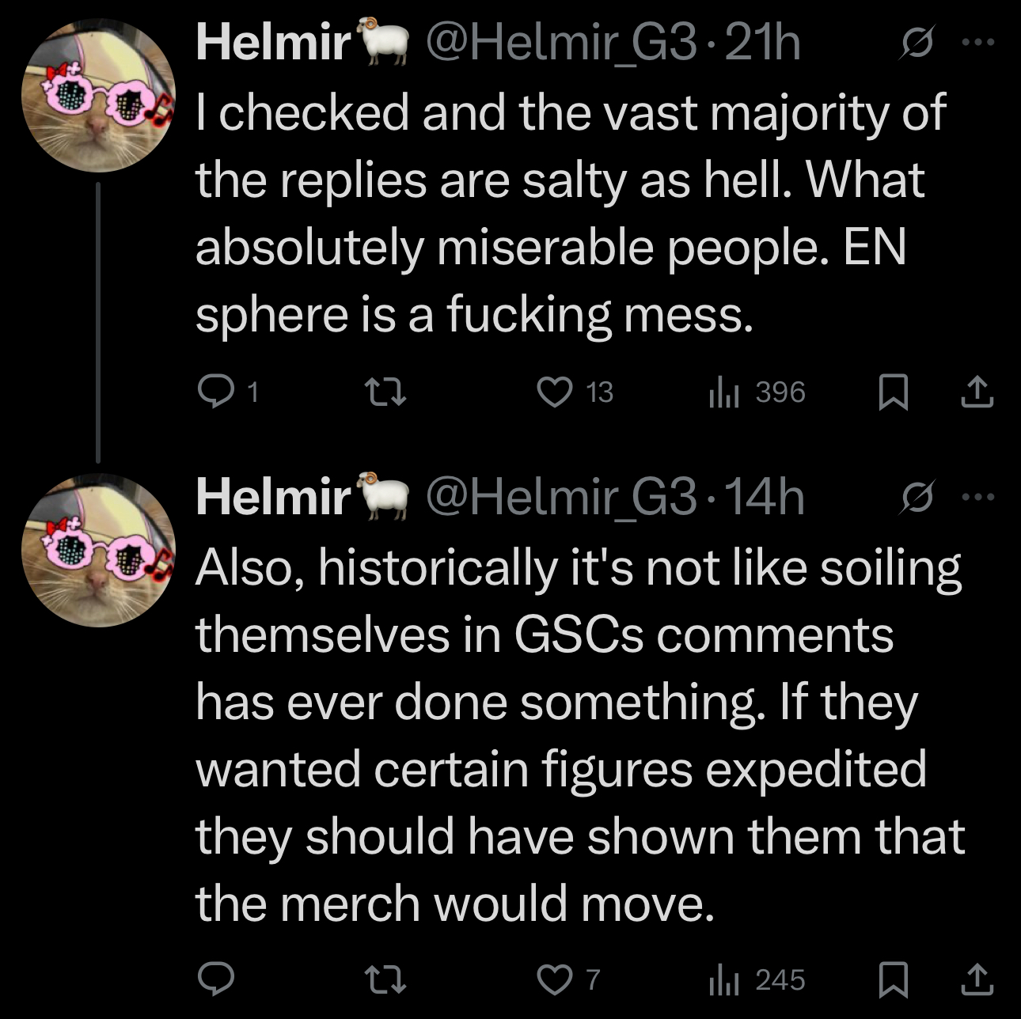Open @Helmir_G3 handle on the 21h tweet
Image resolution: width=1021 pixels, height=1019 pixels.
coord(564,43)
